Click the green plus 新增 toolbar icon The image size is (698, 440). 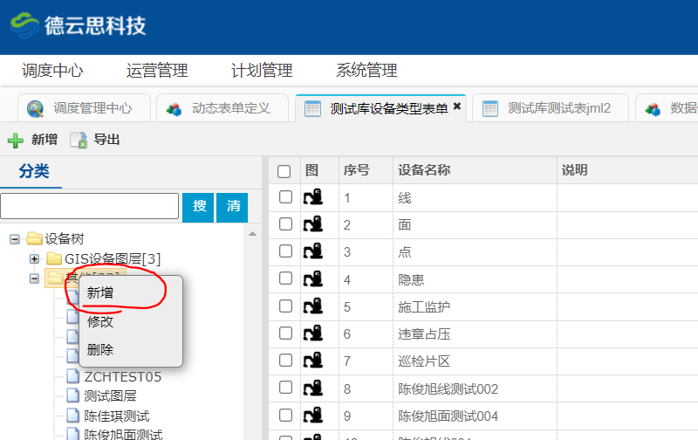(x=16, y=140)
